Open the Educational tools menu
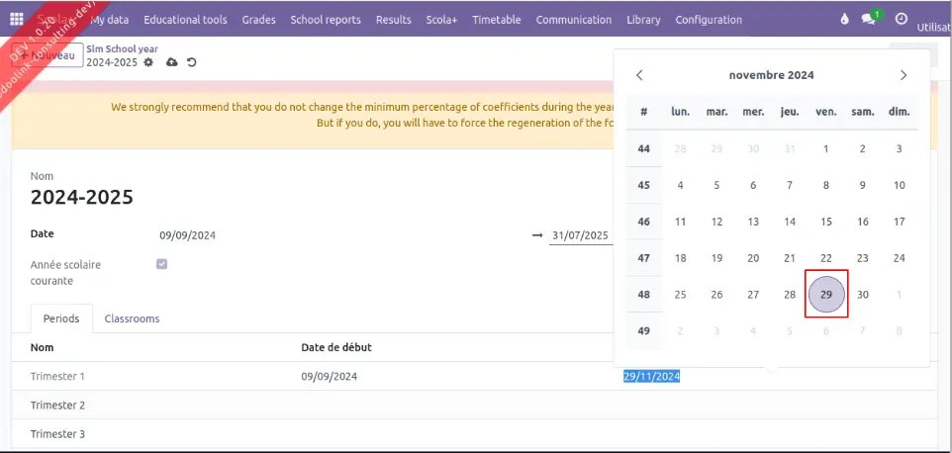Image resolution: width=952 pixels, height=453 pixels. pos(185,20)
